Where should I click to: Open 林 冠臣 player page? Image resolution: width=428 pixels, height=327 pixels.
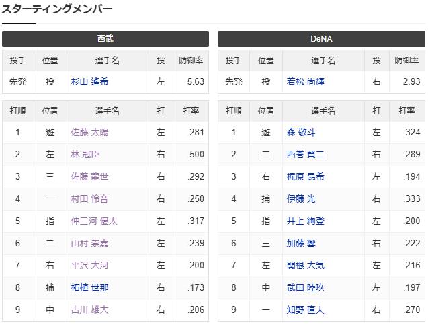click(85, 155)
